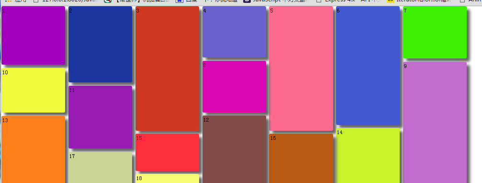Select the violet box numbered 11
The image size is (482, 183).
(x=100, y=117)
